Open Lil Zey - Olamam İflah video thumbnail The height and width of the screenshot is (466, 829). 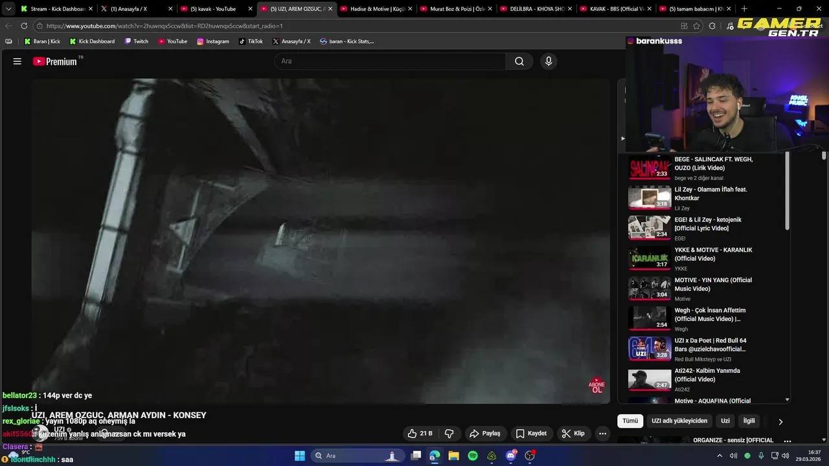pyautogui.click(x=650, y=197)
